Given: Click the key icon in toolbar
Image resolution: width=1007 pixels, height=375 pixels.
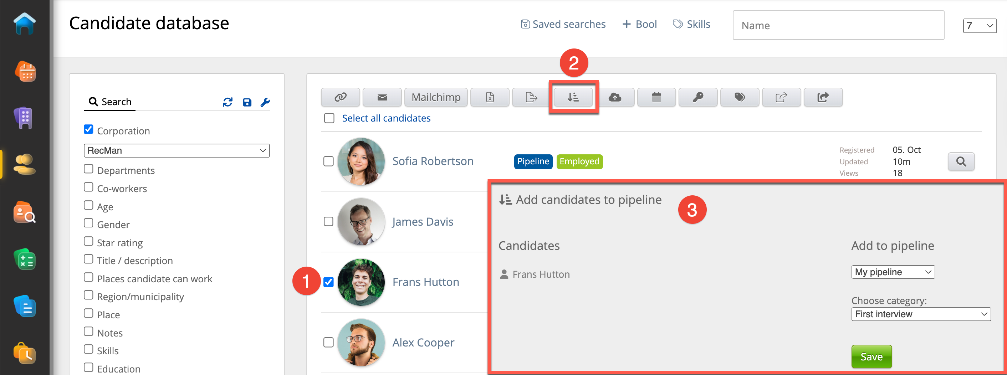Looking at the screenshot, I should pyautogui.click(x=698, y=97).
